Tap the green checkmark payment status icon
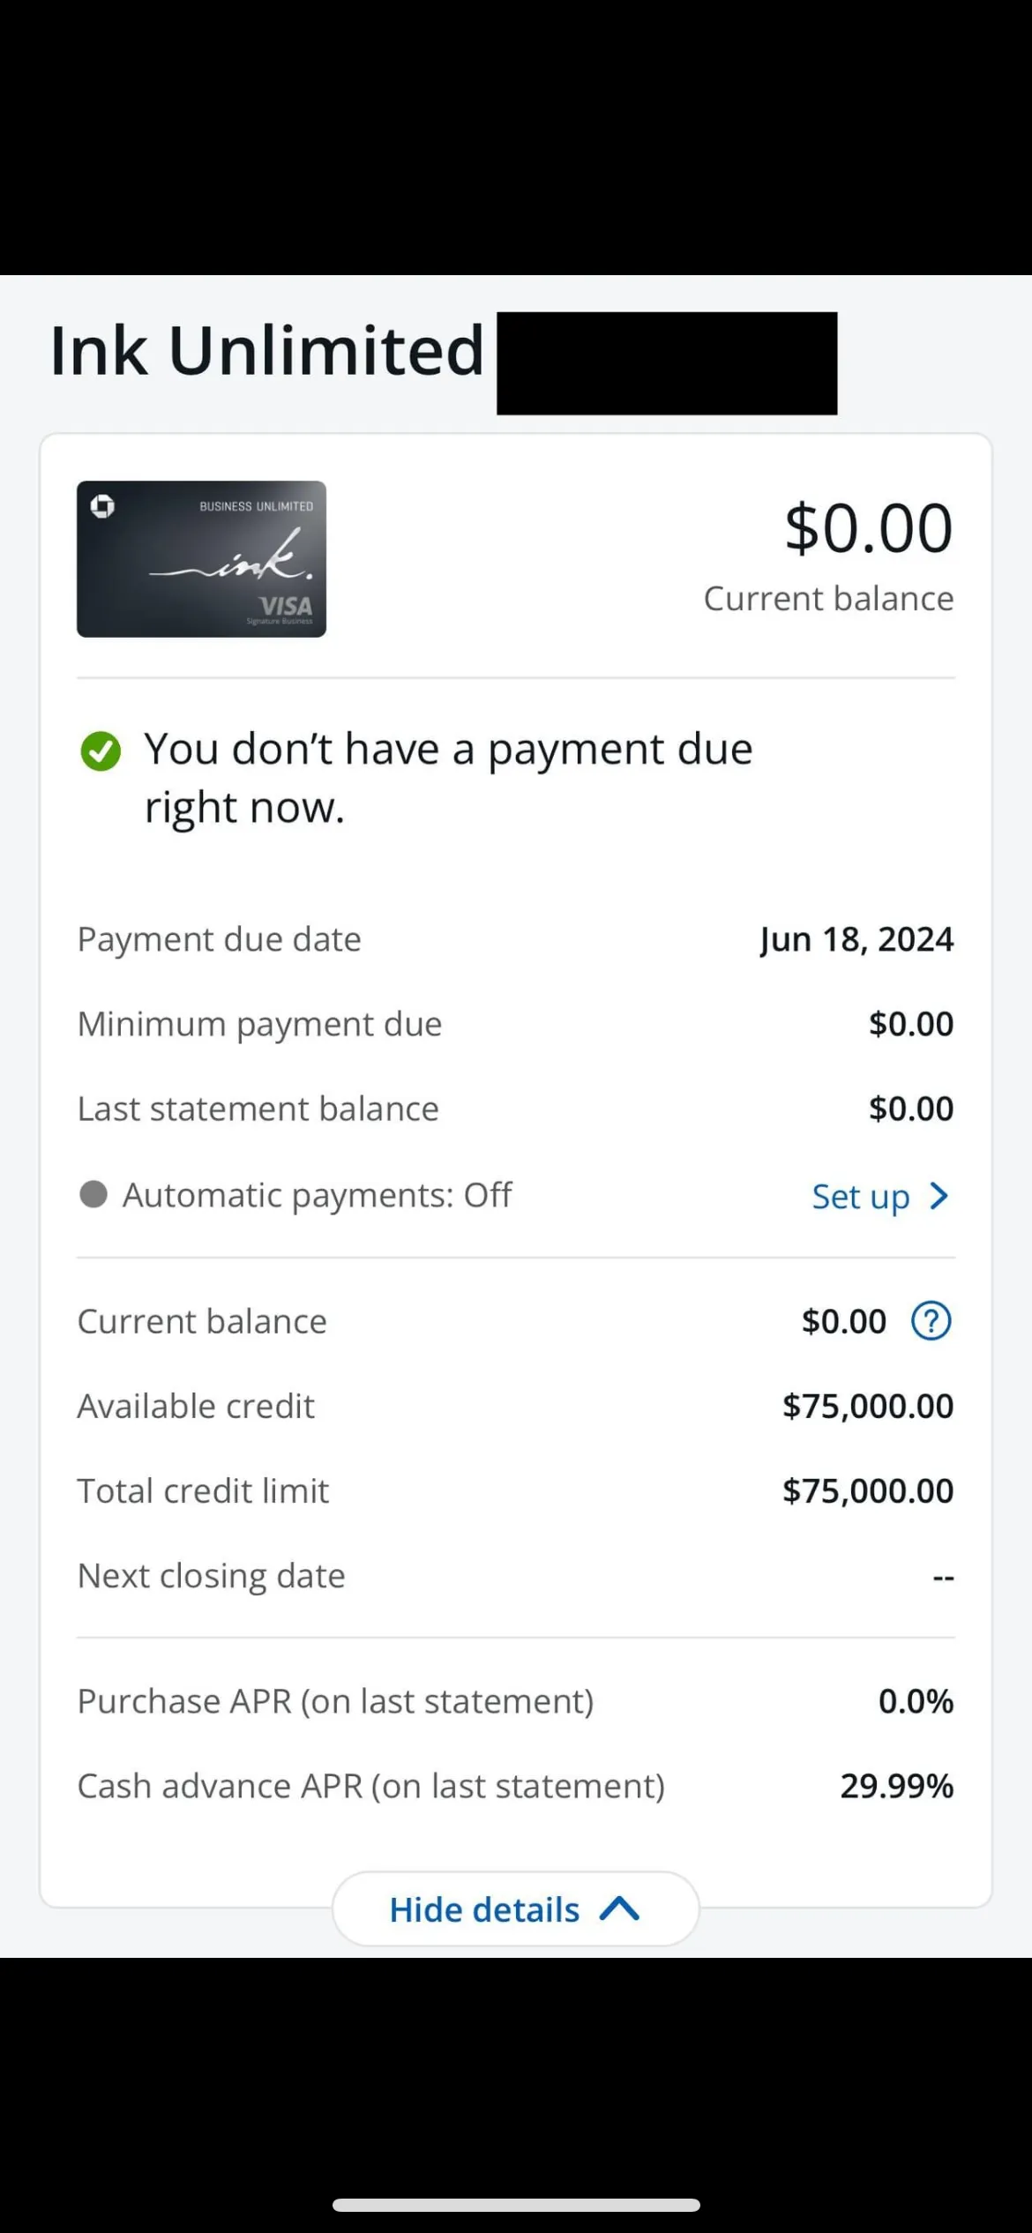 (101, 751)
